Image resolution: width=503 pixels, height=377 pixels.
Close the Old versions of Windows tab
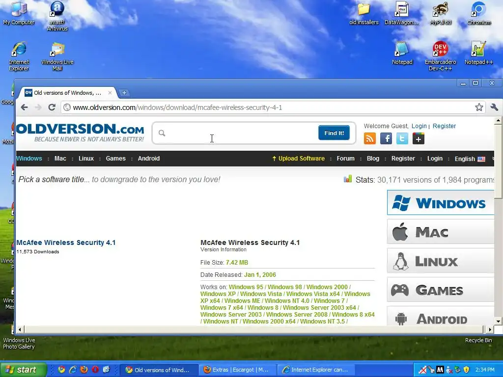[110, 93]
